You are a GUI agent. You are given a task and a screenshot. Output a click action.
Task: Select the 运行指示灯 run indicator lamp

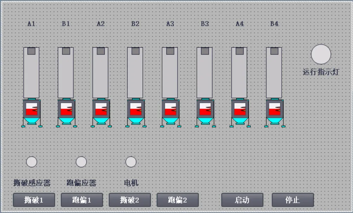[x=321, y=54]
